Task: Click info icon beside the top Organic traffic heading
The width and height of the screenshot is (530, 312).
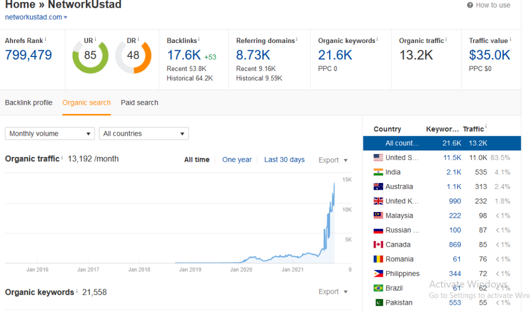Action: click(x=446, y=39)
